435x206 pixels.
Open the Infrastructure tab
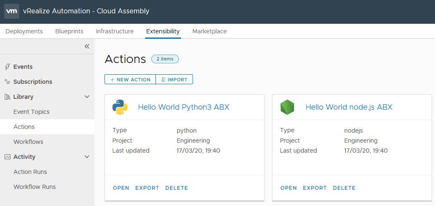coord(114,31)
